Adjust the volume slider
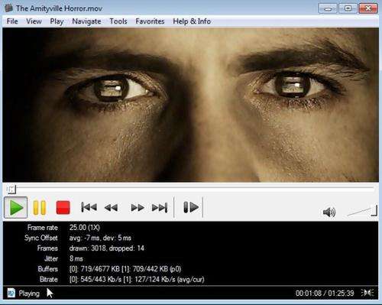This screenshot has height=305, width=382. [x=361, y=211]
